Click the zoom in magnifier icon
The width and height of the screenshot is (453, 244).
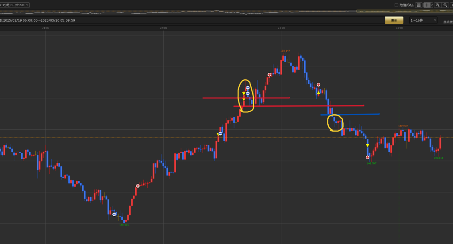438,5
